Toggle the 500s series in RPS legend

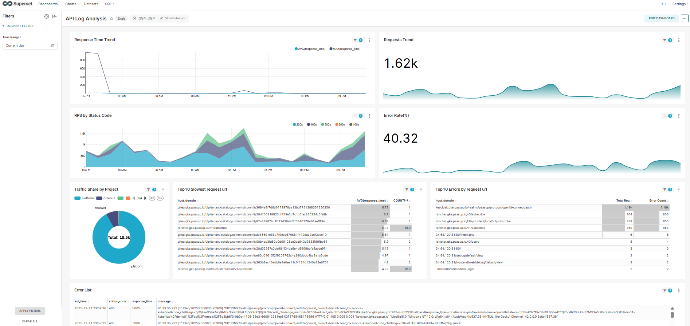tap(340, 125)
